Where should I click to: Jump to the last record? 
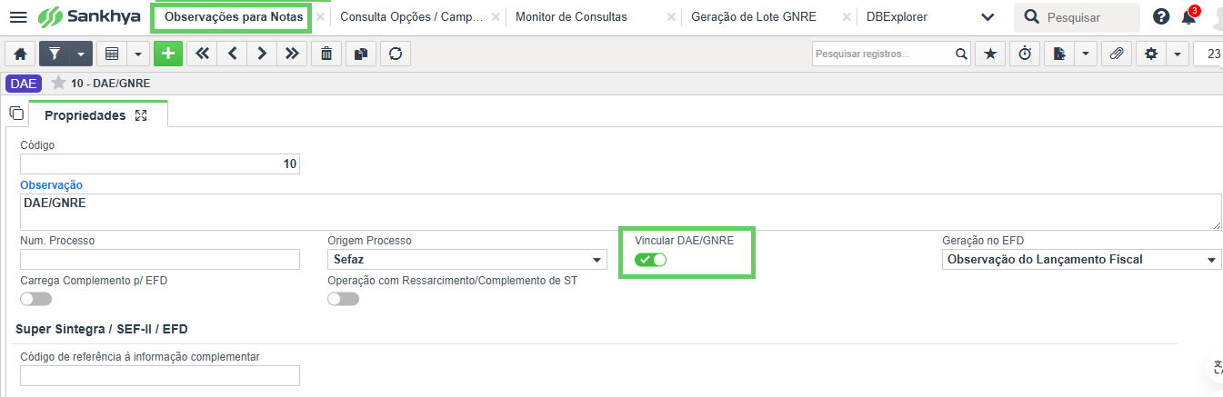[292, 54]
